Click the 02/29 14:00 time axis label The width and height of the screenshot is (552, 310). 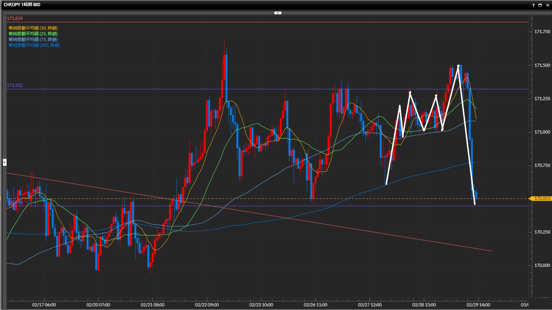coord(478,305)
